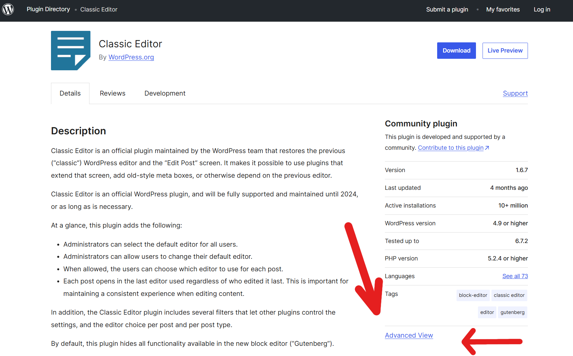Click the Community plugin heading

pos(421,123)
